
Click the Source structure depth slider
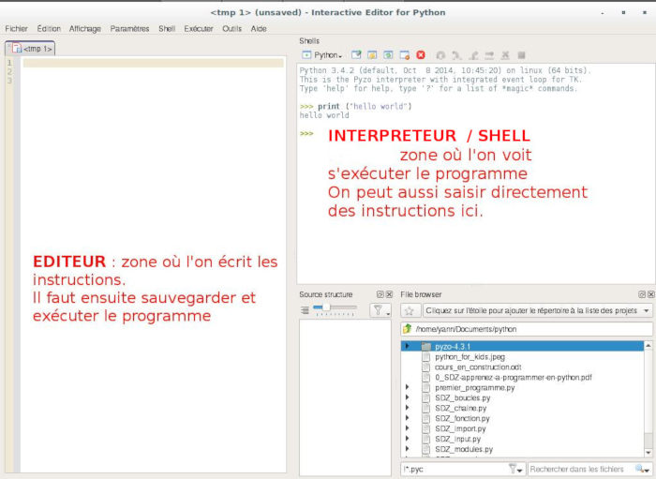point(335,308)
